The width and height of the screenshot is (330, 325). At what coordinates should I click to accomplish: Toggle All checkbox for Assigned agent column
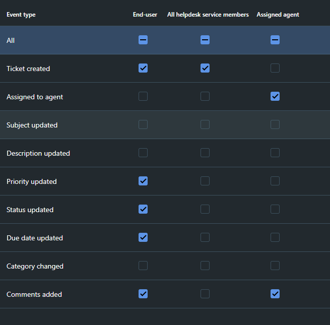click(275, 40)
